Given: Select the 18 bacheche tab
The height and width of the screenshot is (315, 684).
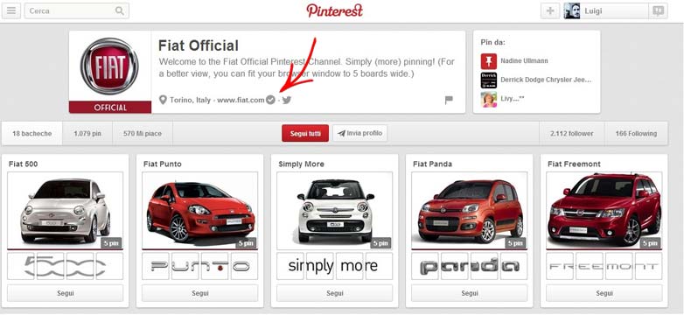Looking at the screenshot, I should tap(31, 134).
